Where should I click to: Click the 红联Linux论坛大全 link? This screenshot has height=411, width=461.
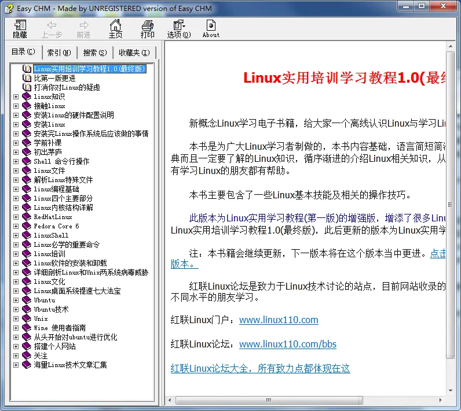pyautogui.click(x=260, y=368)
